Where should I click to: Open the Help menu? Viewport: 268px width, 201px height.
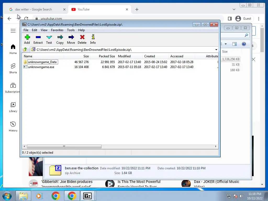[x=82, y=30]
